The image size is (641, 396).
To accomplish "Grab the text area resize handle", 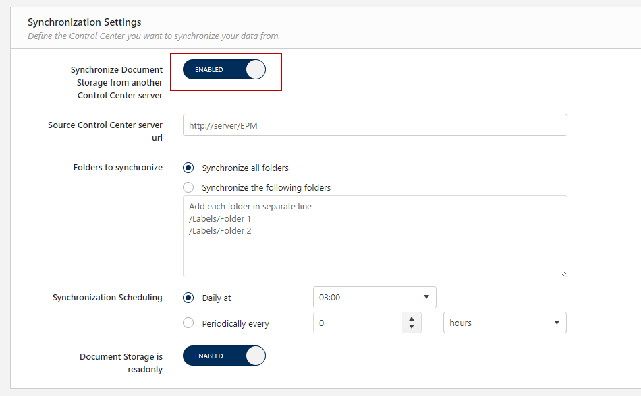I will click(563, 273).
